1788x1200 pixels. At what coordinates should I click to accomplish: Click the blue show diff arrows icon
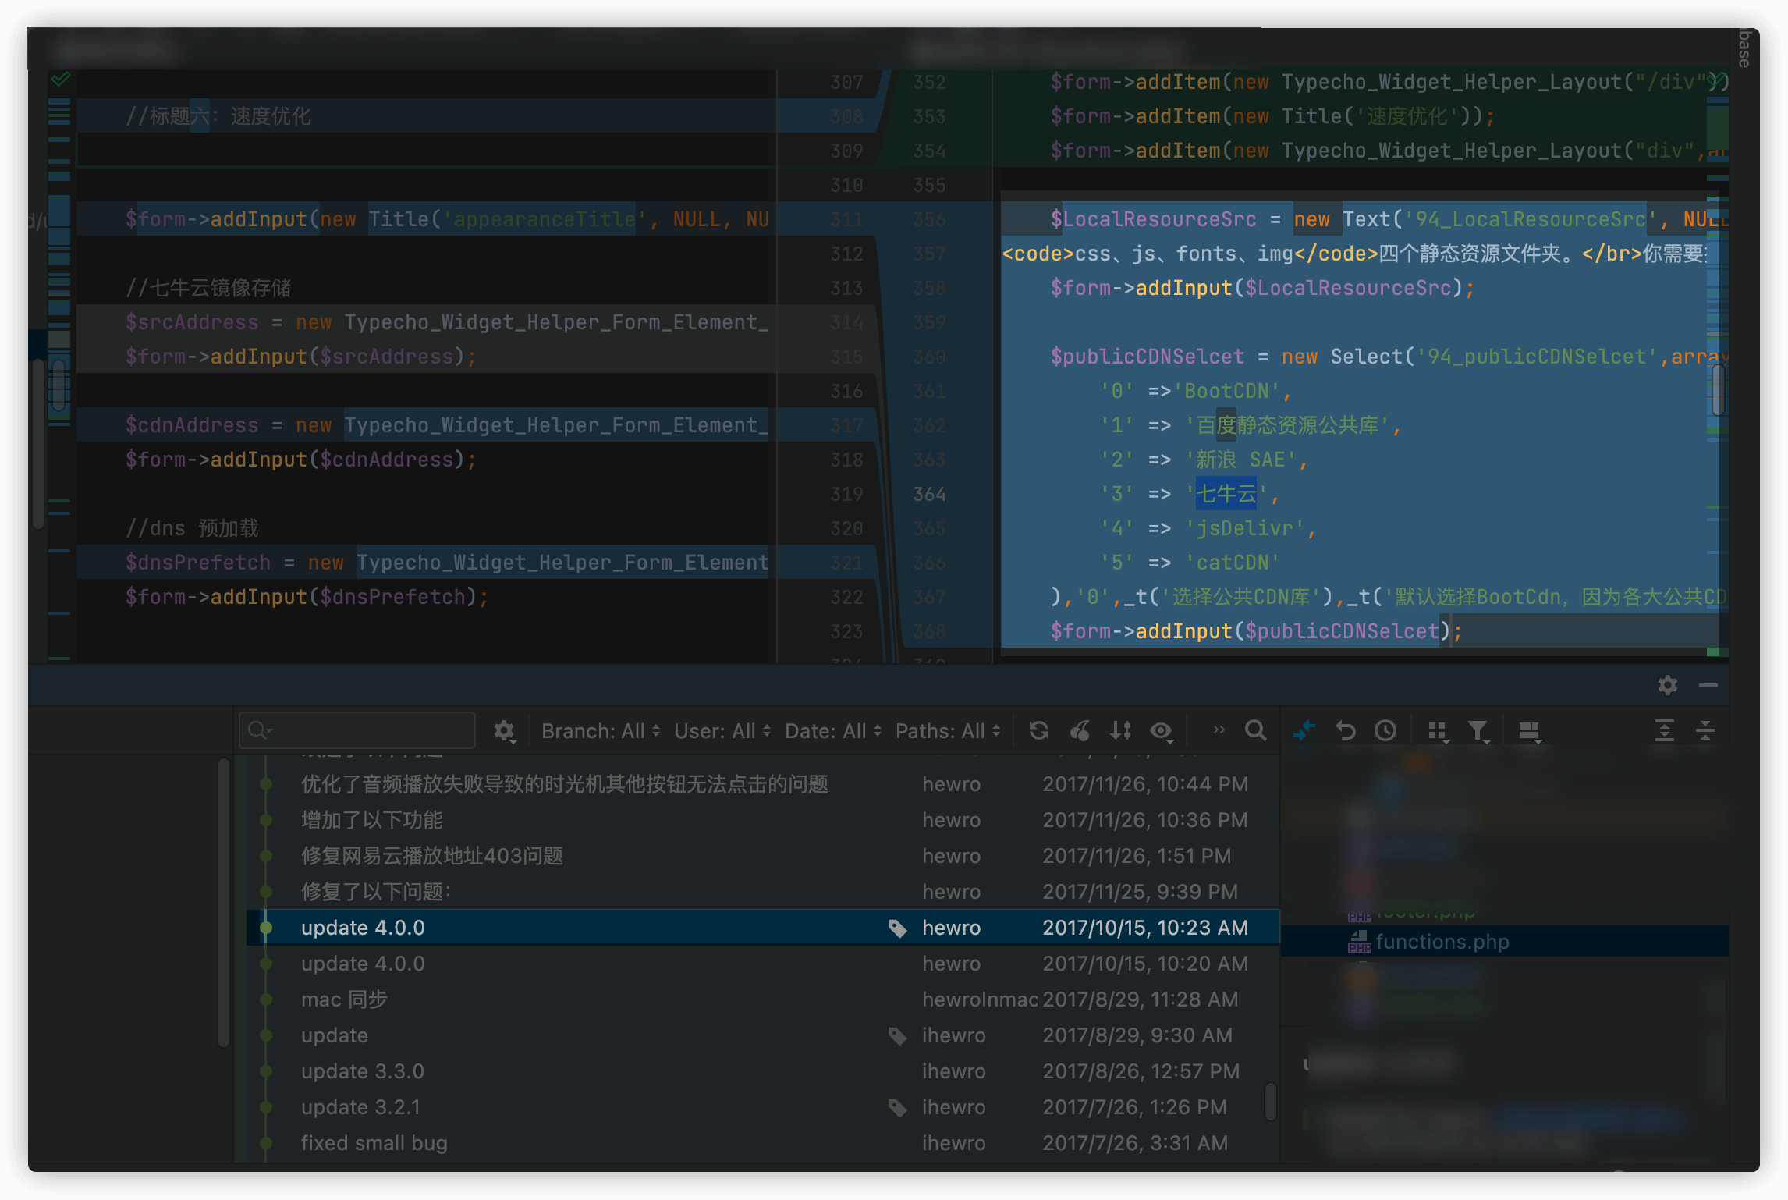[x=1304, y=731]
